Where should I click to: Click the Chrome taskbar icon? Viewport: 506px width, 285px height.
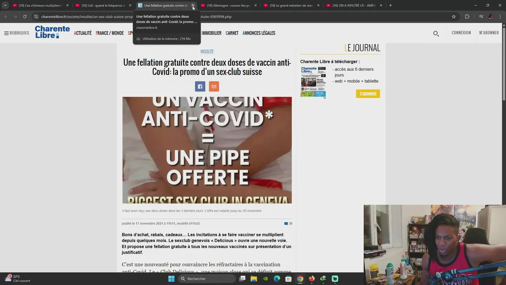pos(300,279)
